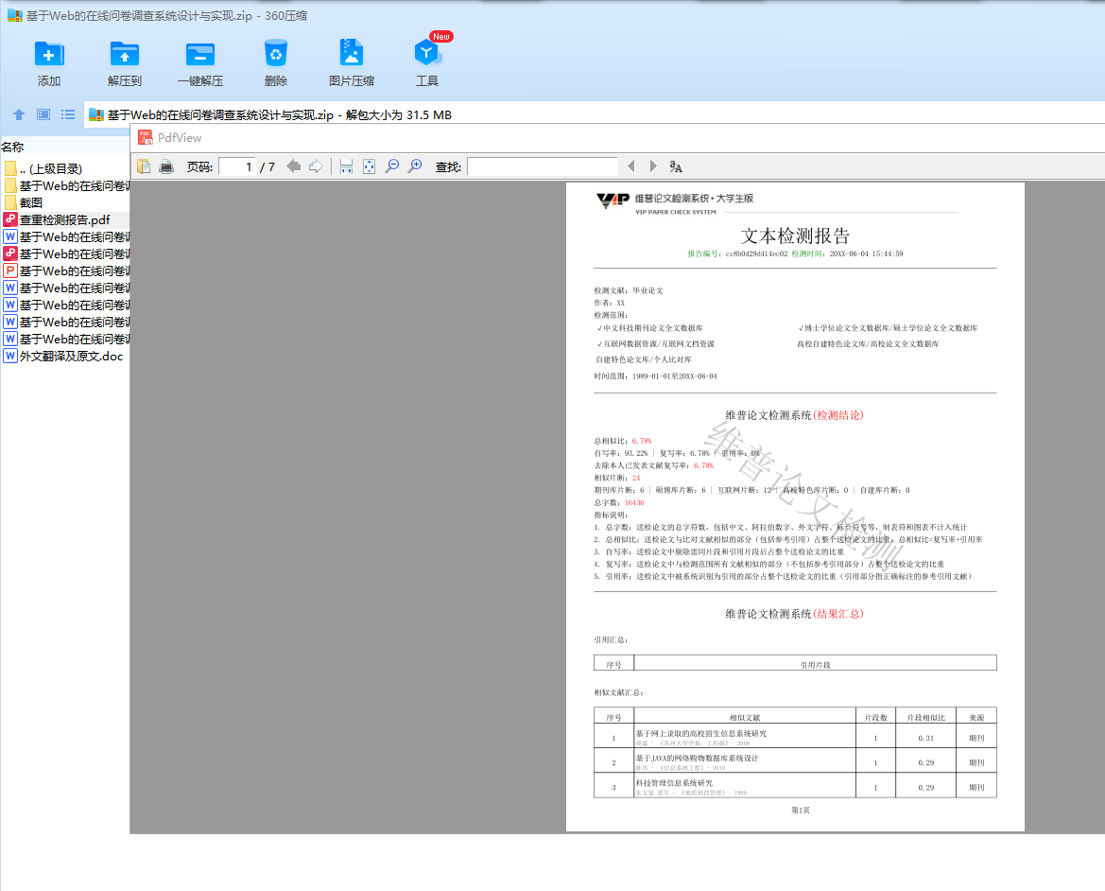The image size is (1105, 891).
Task: Click the 添加 (Add) toolbar button
Action: [48, 62]
